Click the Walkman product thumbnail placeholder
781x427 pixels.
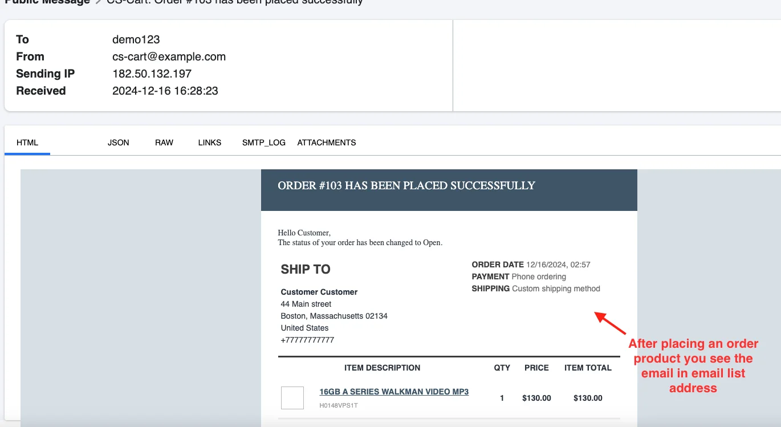tap(292, 398)
